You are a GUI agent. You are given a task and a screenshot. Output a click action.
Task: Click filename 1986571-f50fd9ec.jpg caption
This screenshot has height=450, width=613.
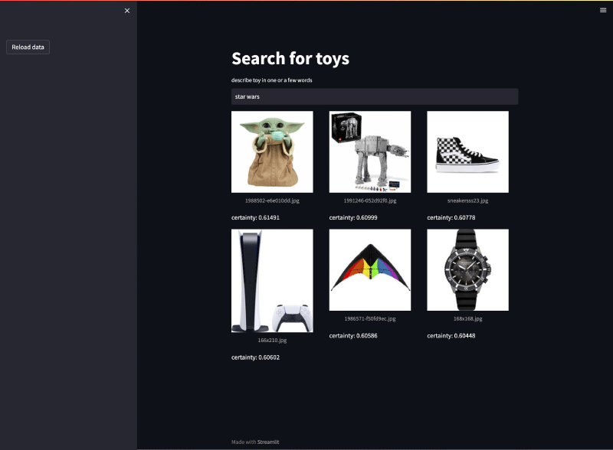pos(370,318)
